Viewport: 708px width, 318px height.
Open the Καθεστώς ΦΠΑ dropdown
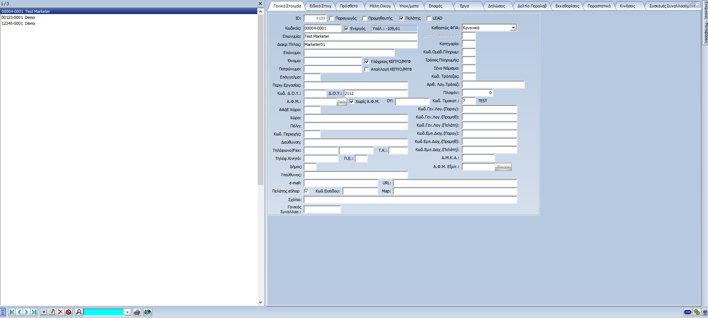(x=513, y=28)
